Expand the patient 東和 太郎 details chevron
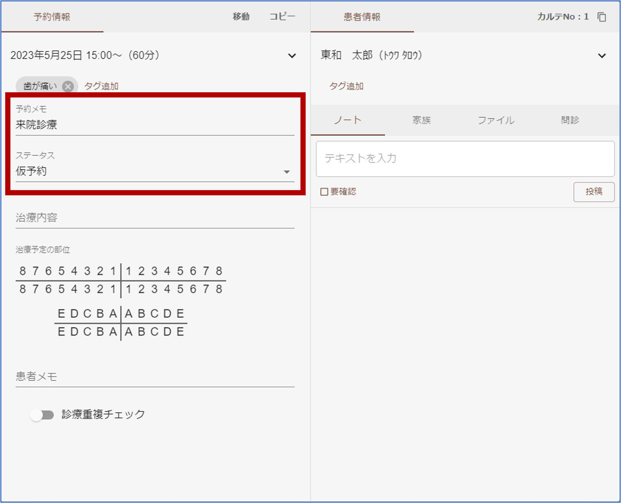 pos(602,56)
